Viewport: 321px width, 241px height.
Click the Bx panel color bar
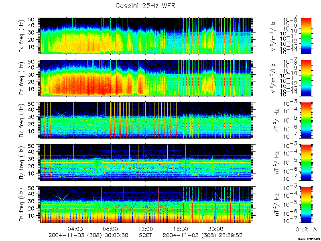tap(306, 120)
